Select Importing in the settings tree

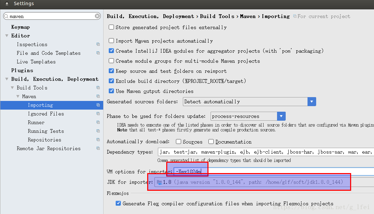coord(52,105)
